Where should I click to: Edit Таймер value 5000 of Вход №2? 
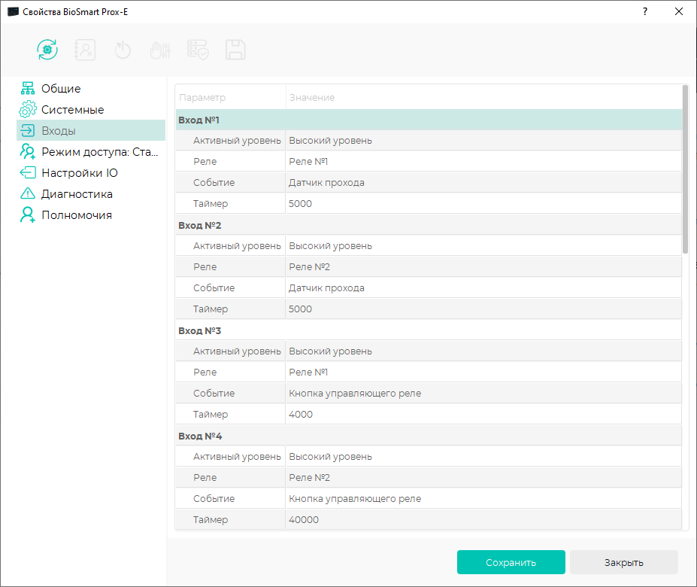(483, 309)
